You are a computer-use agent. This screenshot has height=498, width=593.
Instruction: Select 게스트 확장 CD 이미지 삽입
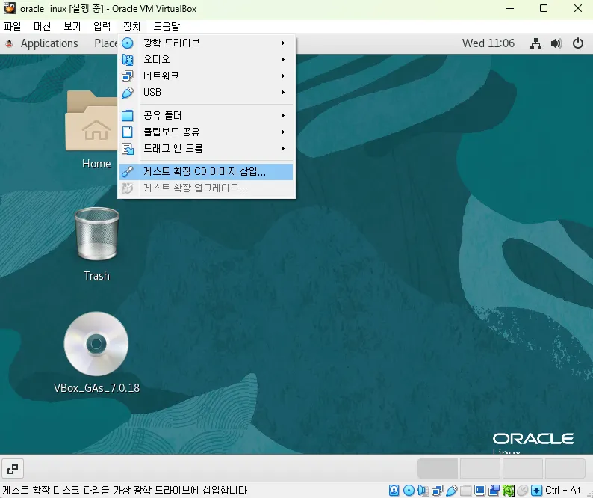click(206, 171)
